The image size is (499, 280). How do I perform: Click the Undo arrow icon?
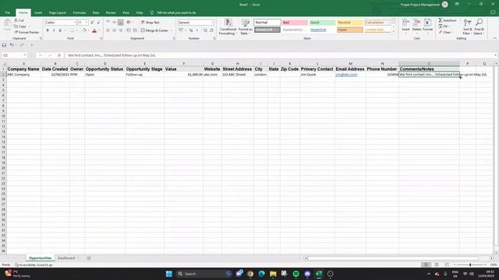tap(12, 45)
